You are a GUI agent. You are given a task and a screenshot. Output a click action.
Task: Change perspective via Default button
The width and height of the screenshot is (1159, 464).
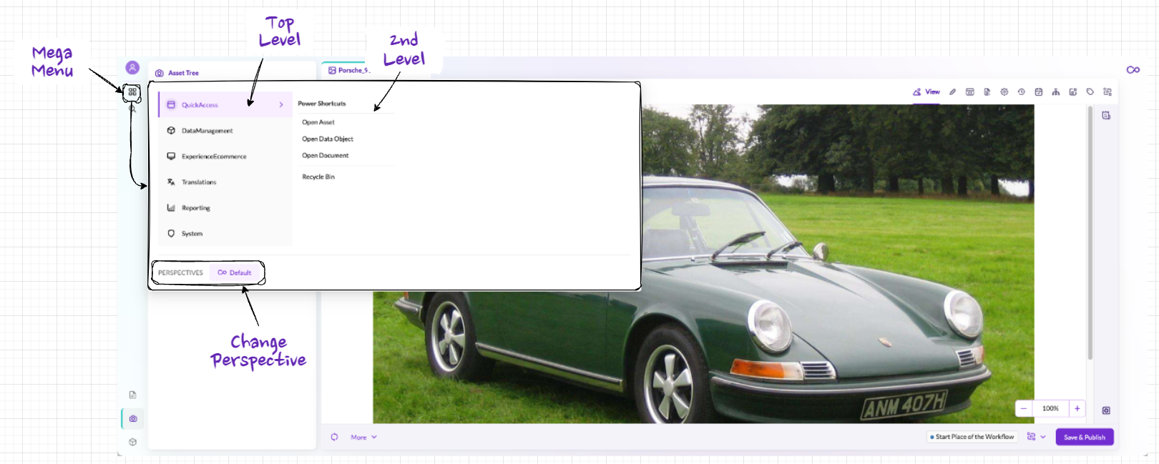tap(235, 272)
